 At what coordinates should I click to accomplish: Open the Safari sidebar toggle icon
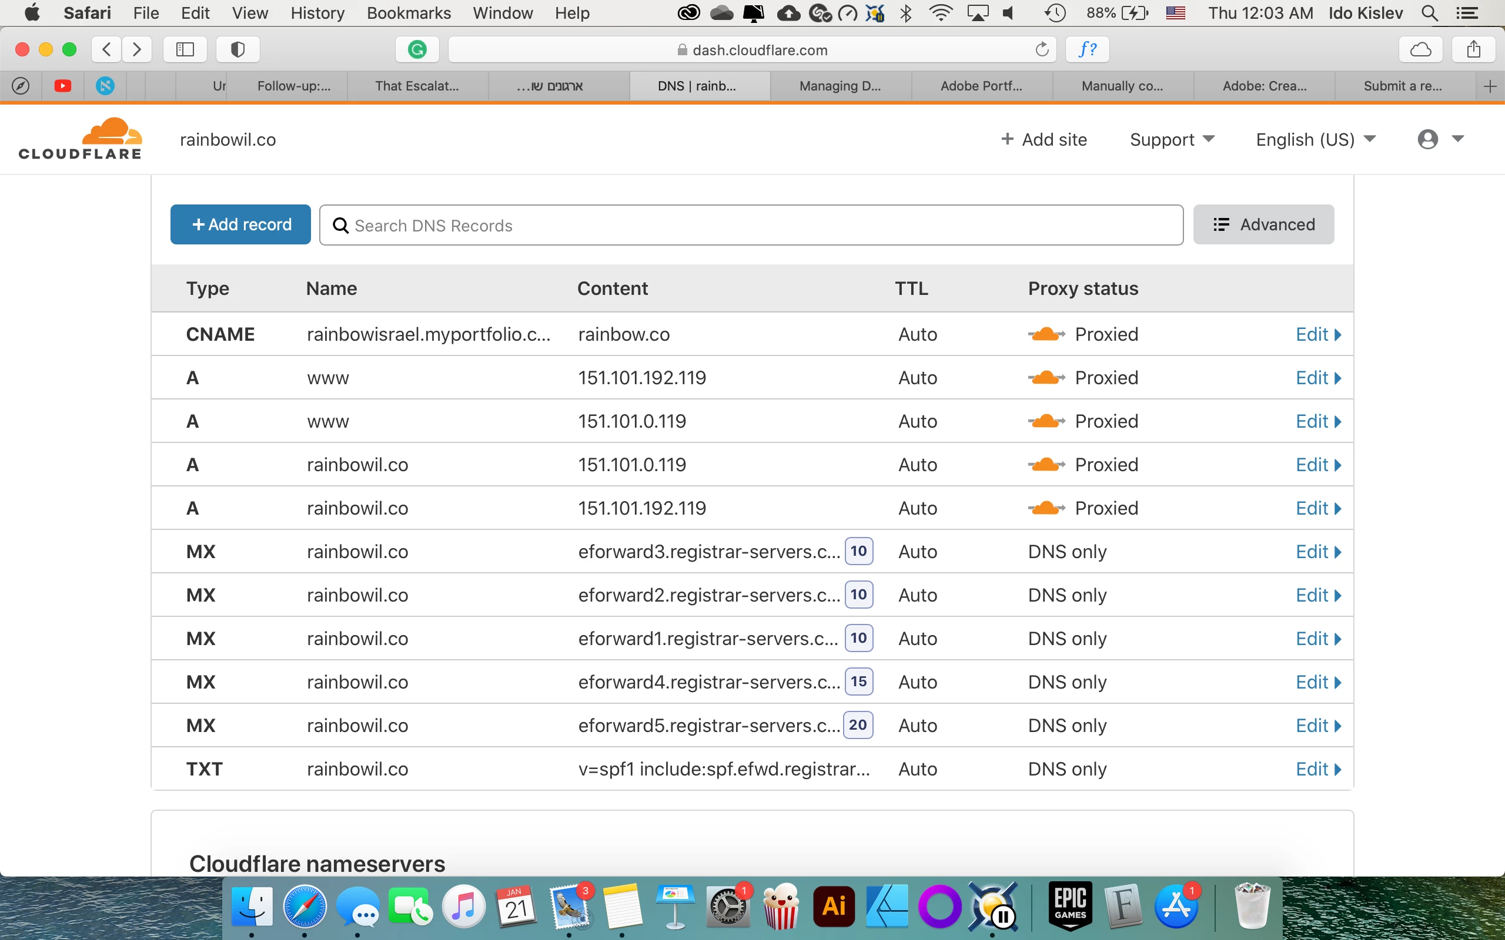coord(185,50)
